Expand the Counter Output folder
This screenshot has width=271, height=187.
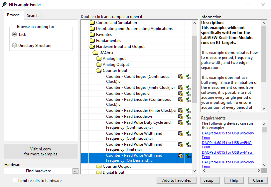(x=99, y=166)
